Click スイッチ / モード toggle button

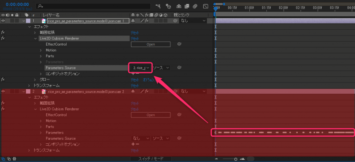151,159
